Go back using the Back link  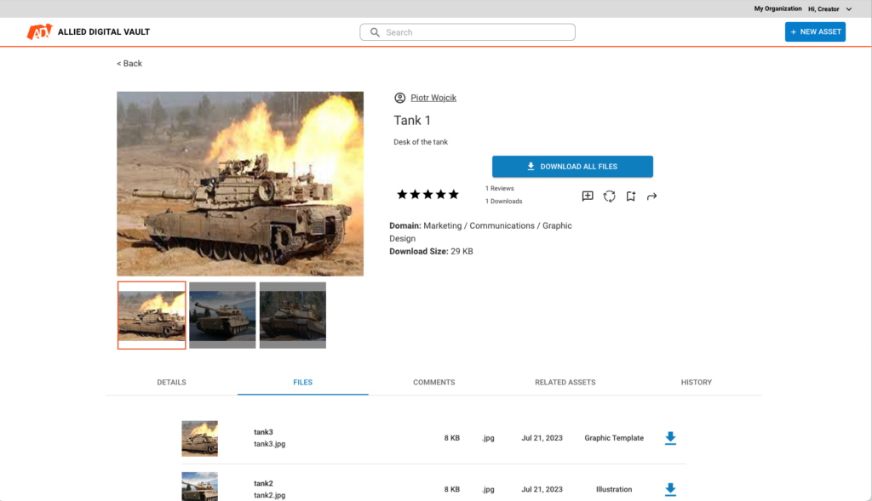click(129, 64)
